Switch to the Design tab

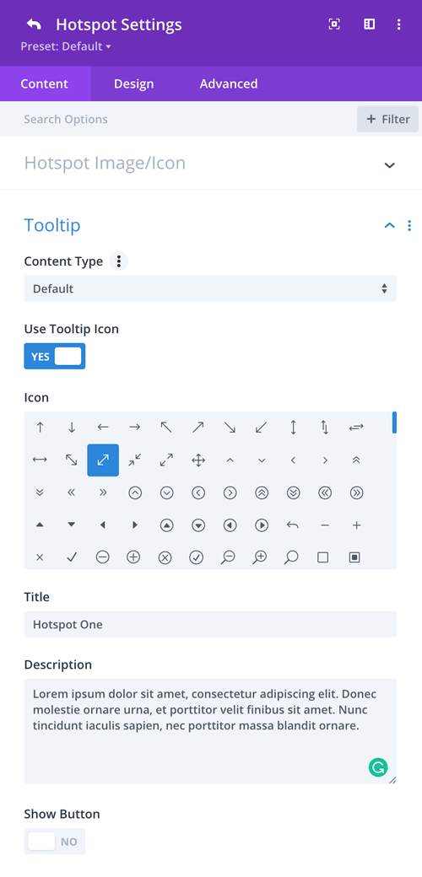(133, 83)
